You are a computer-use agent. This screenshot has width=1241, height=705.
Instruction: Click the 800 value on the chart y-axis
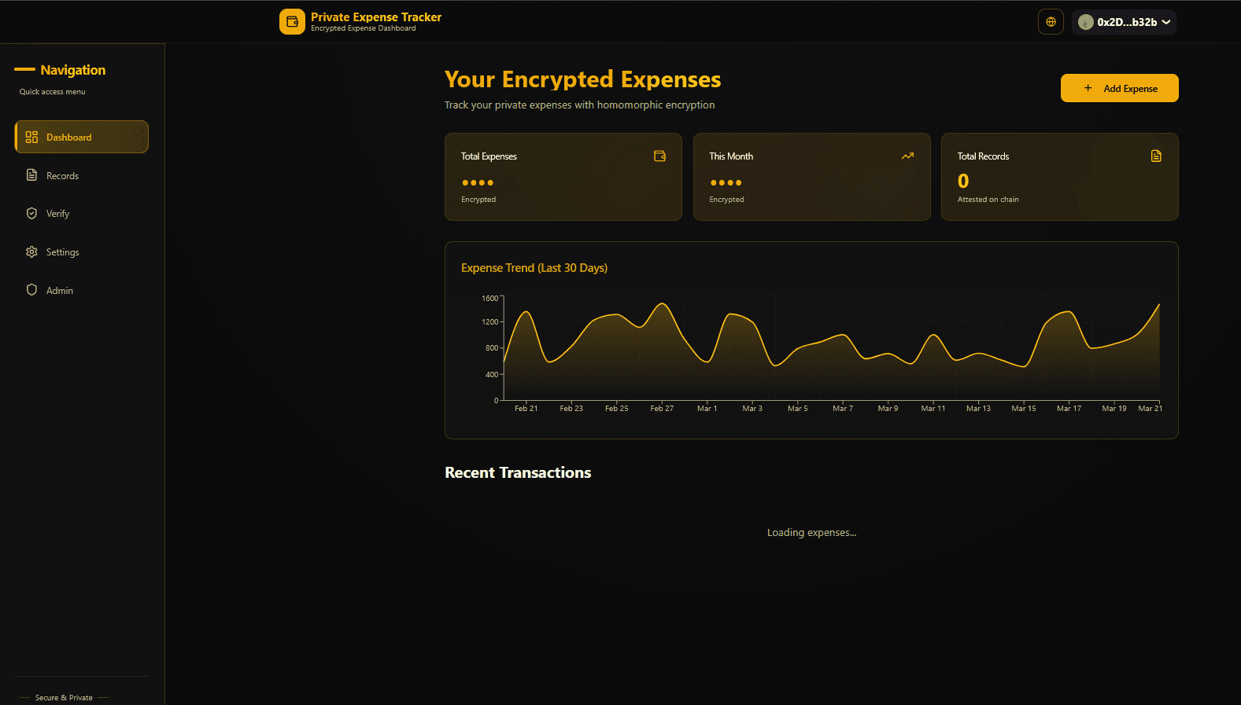[492, 348]
